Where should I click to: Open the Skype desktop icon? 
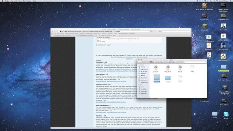coord(226,114)
